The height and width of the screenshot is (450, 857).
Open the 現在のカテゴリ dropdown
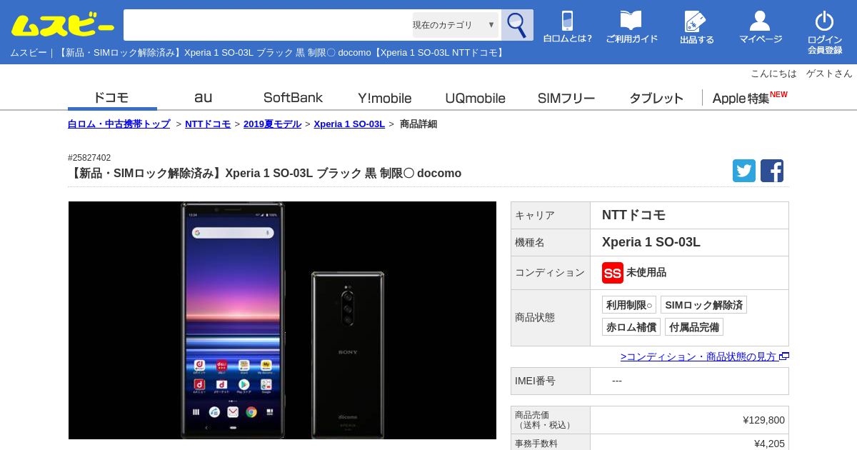[x=456, y=25]
